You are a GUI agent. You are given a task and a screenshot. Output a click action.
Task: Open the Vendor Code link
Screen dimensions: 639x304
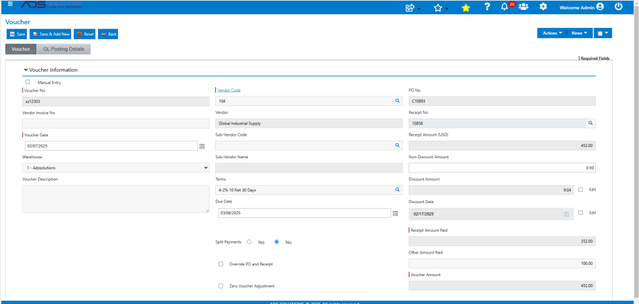(229, 90)
